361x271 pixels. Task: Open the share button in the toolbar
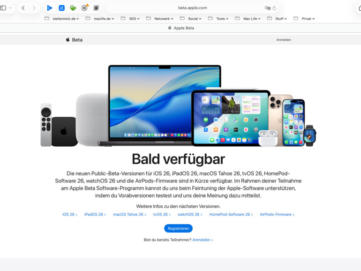click(x=360, y=8)
